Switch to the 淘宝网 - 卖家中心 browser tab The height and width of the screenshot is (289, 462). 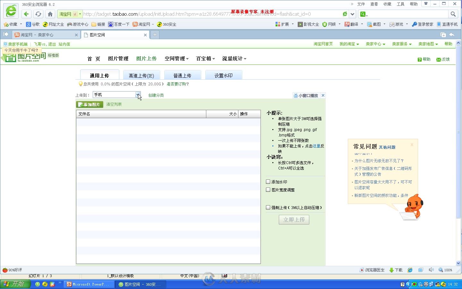46,35
